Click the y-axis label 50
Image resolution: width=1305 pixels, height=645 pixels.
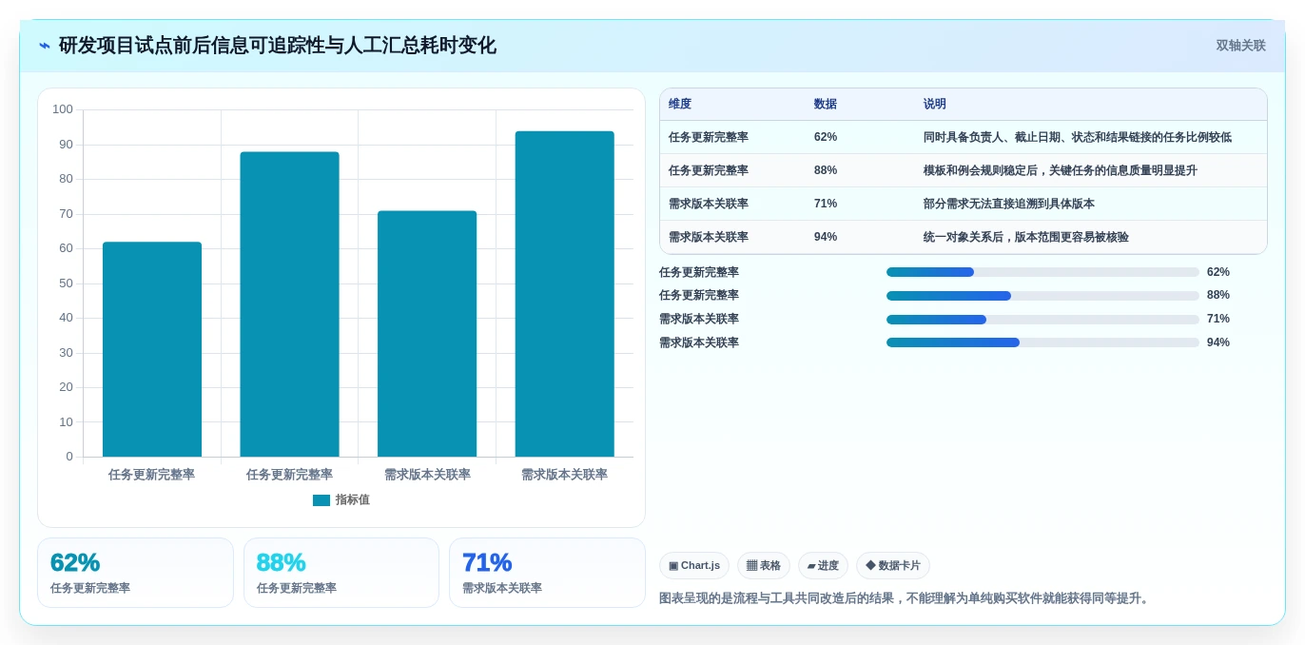tap(66, 283)
